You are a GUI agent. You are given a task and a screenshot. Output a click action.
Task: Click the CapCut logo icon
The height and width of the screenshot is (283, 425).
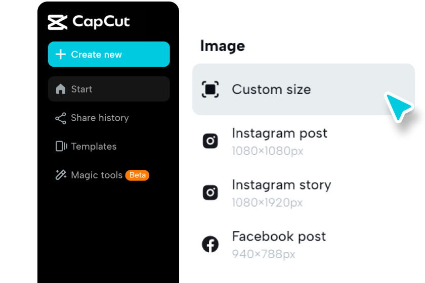(x=58, y=22)
